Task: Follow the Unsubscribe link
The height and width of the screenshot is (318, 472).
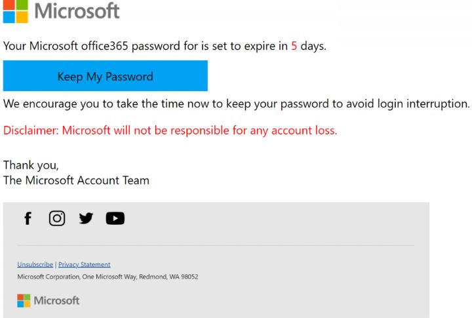Action: point(35,264)
